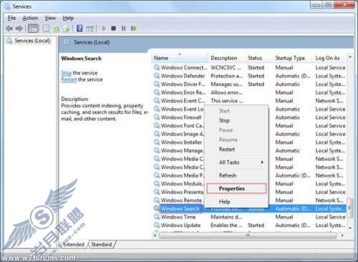Select the Windows Error Re... service row
The width and height of the screenshot is (358, 262).
[x=250, y=92]
